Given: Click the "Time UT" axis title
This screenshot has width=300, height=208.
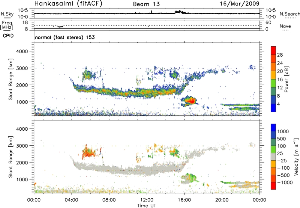Looking at the screenshot, I should point(147,206).
